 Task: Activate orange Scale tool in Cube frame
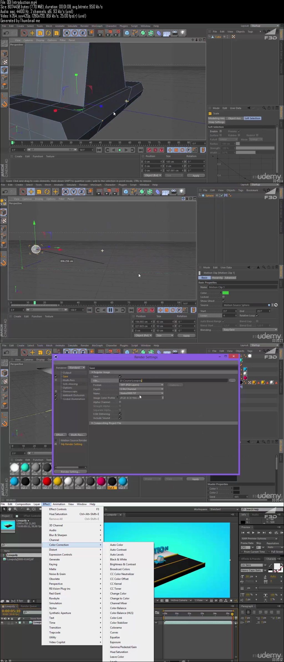click(40, 33)
